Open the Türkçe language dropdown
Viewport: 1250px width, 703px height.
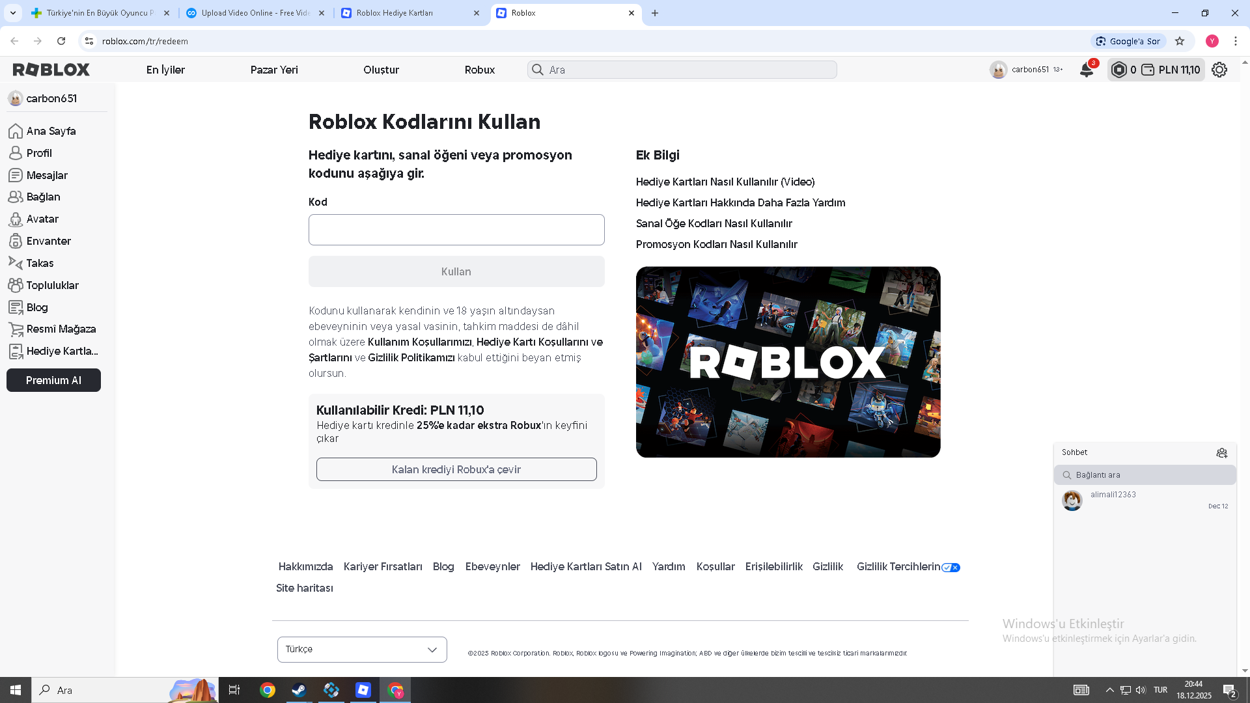[362, 650]
